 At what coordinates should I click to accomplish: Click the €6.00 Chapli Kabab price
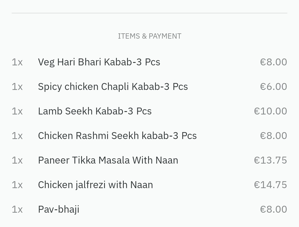[273, 87]
